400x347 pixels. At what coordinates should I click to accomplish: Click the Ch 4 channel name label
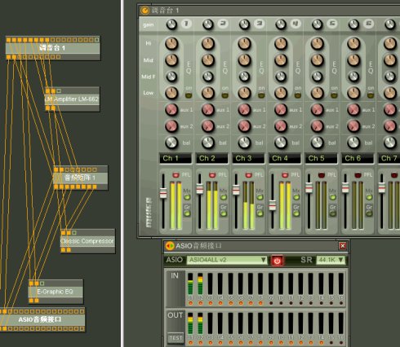[x=285, y=158]
